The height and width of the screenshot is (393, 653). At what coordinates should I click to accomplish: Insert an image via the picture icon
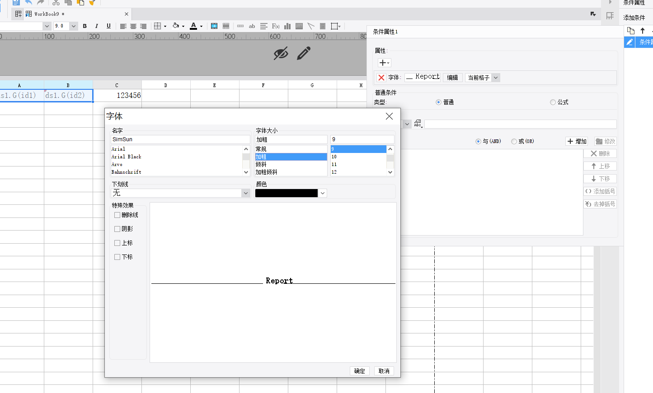coord(299,26)
